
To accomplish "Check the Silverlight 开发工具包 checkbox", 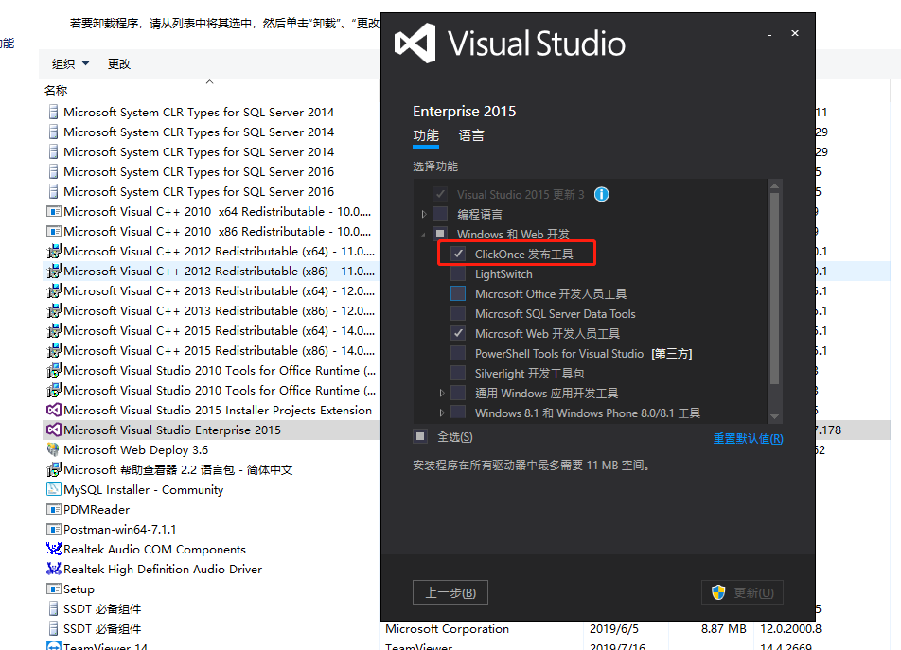I will pos(459,373).
